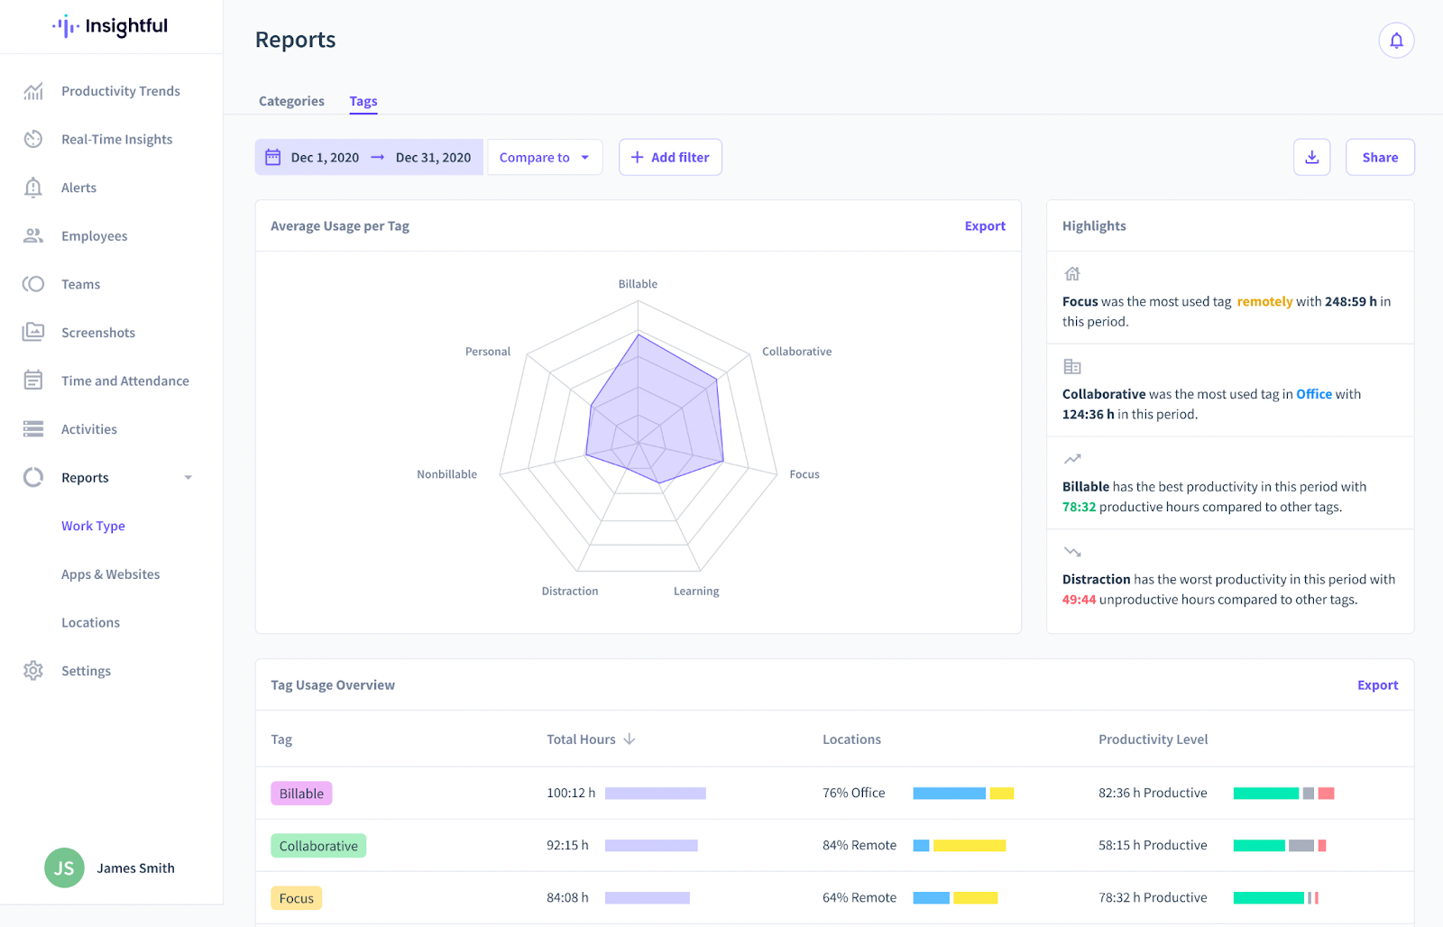Click the download icon button
Viewport: 1443px width, 927px height.
pyautogui.click(x=1311, y=157)
